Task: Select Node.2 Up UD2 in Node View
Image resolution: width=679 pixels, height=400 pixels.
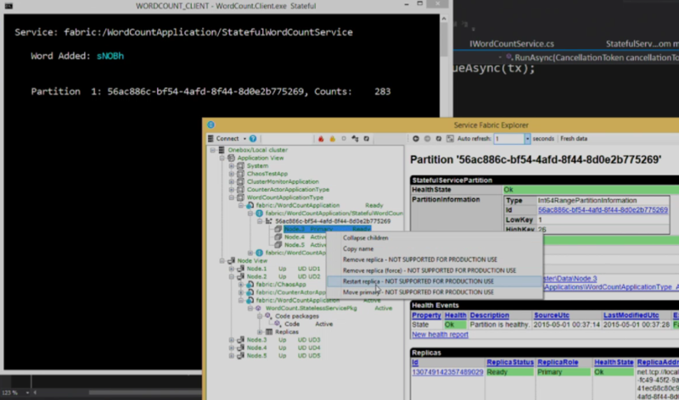Action: pos(283,276)
